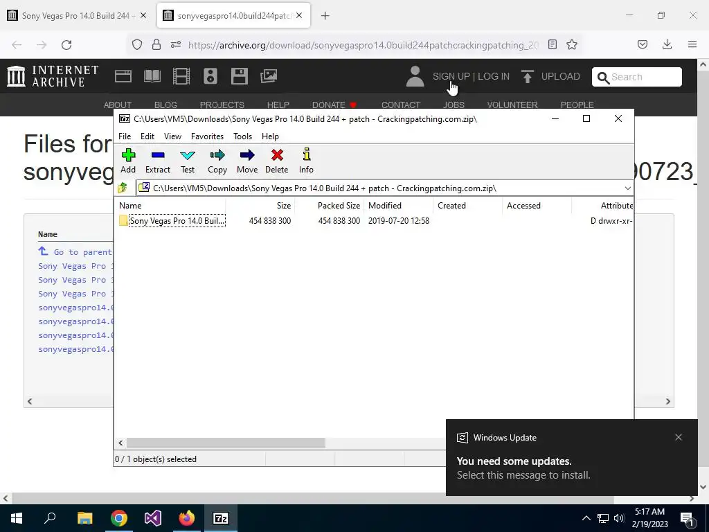Image resolution: width=709 pixels, height=532 pixels.
Task: Open the Help menu in 7-Zip
Action: (x=271, y=136)
